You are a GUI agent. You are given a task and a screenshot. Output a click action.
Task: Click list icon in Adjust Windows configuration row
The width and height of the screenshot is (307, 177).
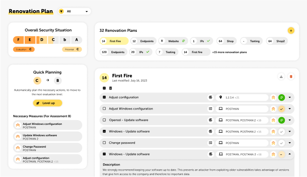(x=210, y=109)
